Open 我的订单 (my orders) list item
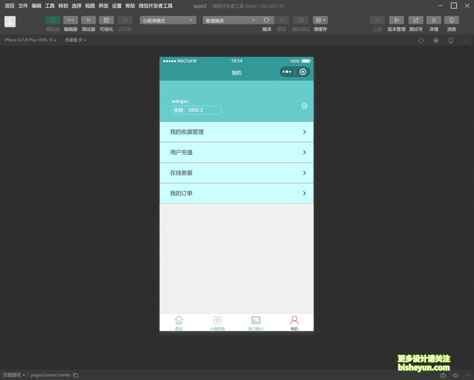The image size is (474, 380). (236, 193)
